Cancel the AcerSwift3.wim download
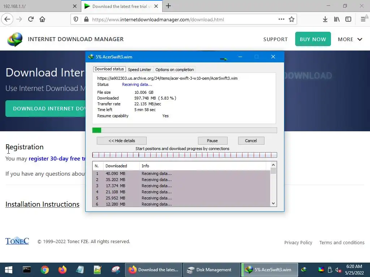This screenshot has height=277, width=370. point(251,141)
